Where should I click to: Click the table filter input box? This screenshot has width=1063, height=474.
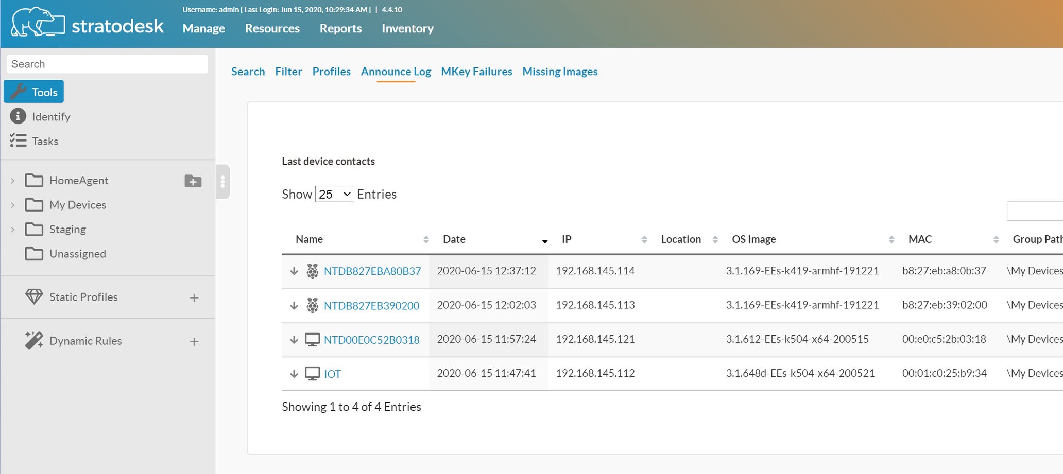point(1035,211)
